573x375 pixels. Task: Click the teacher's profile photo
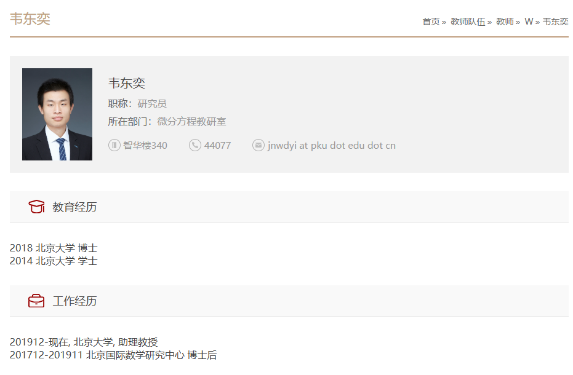coord(57,114)
